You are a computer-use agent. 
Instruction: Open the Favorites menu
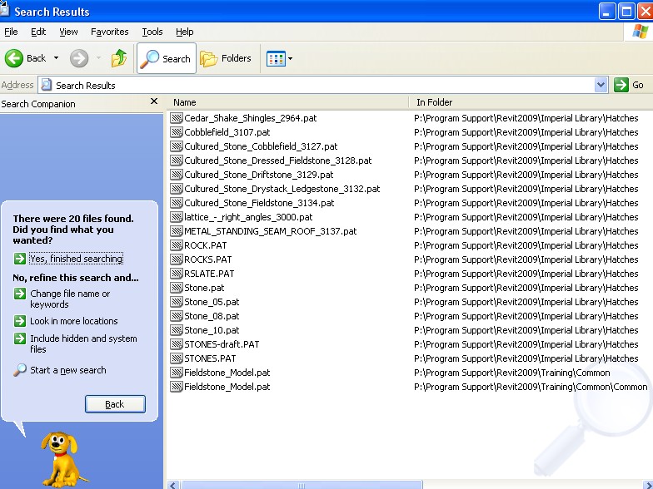(110, 32)
